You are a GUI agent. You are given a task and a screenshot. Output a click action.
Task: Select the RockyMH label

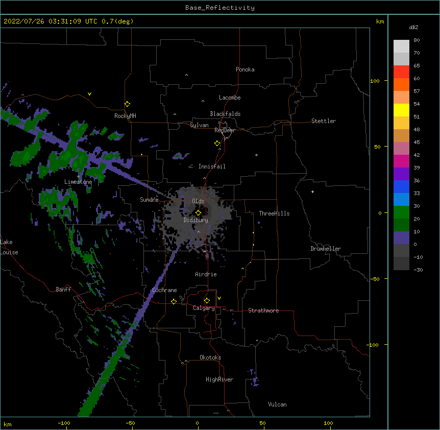click(x=125, y=116)
